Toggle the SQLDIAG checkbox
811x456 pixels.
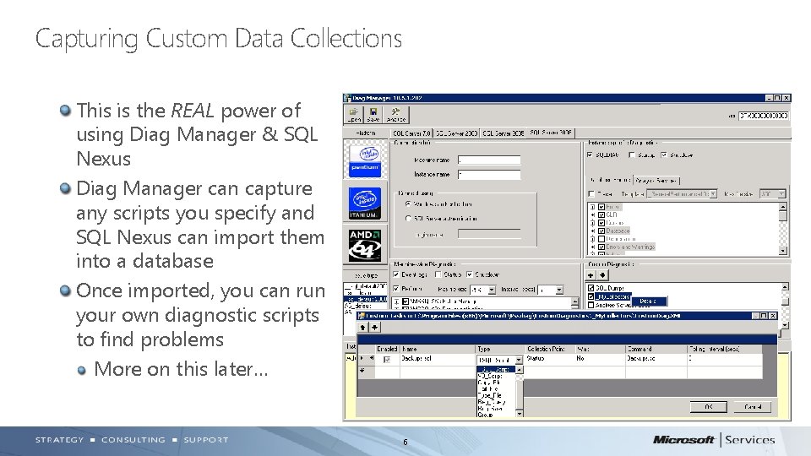[x=591, y=155]
